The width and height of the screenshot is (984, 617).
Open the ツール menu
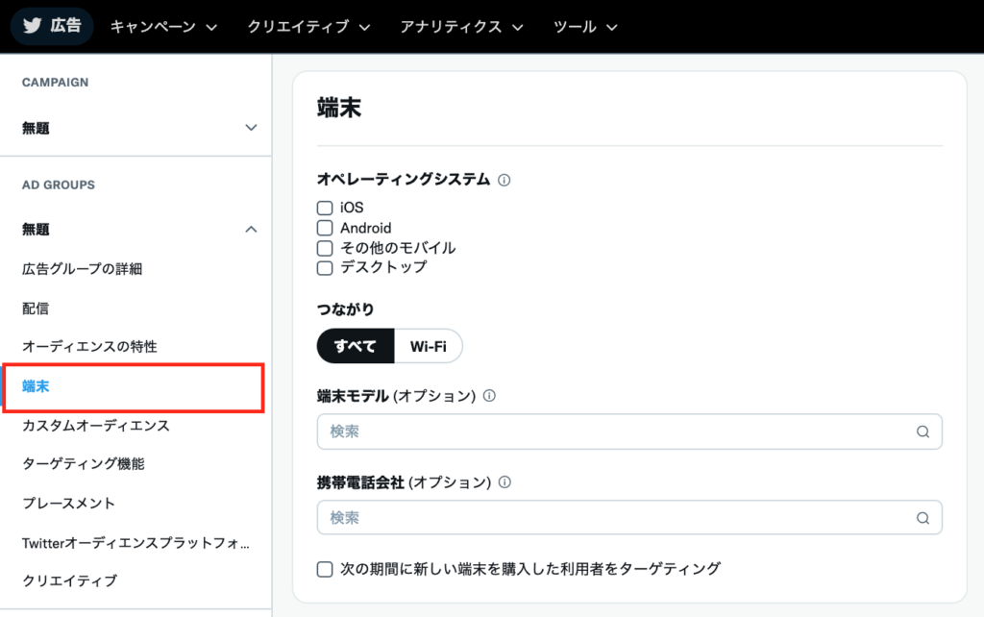pyautogui.click(x=585, y=27)
